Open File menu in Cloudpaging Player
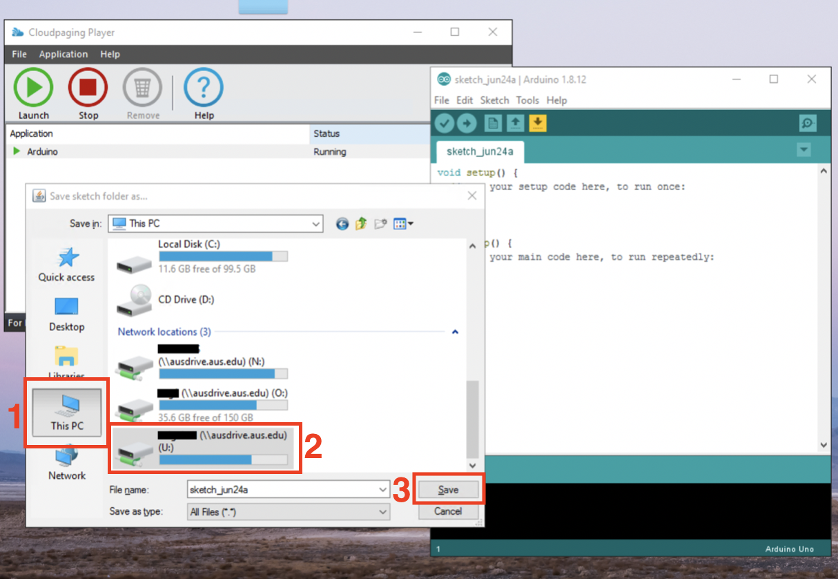Viewport: 838px width, 579px height. tap(19, 55)
